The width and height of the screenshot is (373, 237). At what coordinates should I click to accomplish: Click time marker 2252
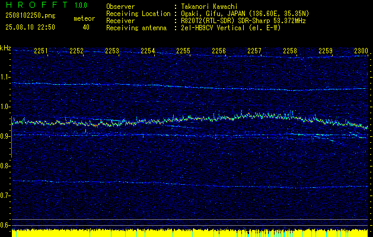(x=76, y=50)
